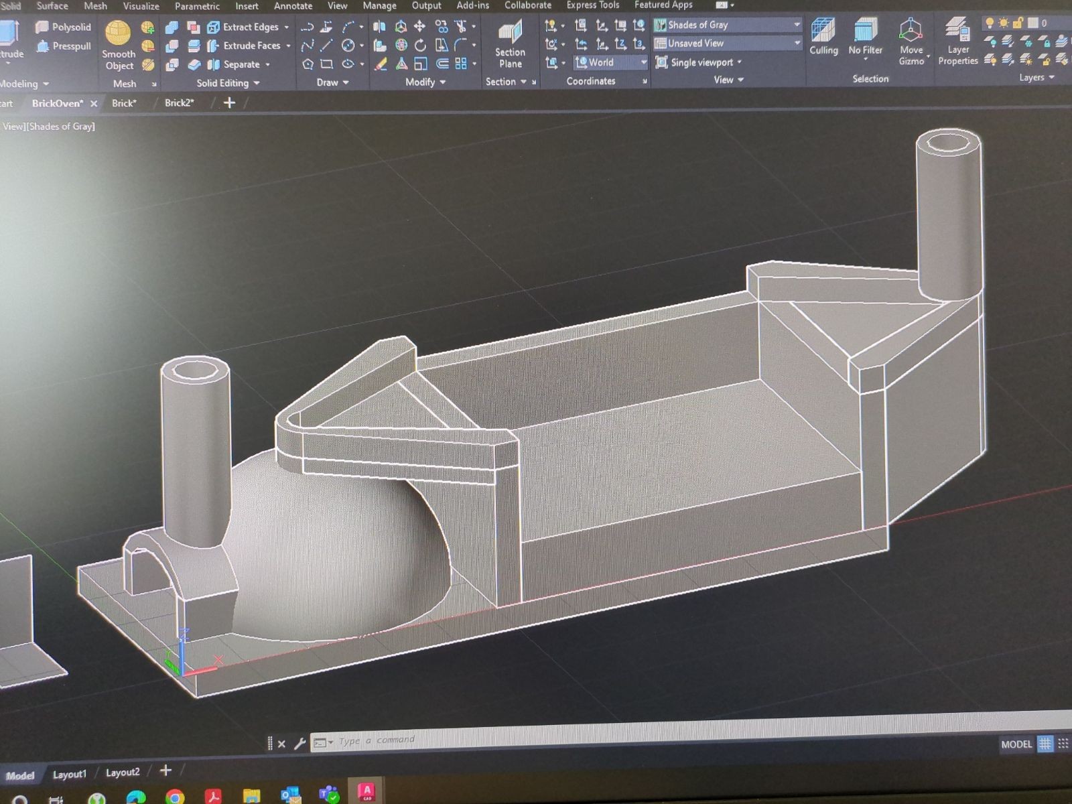This screenshot has width=1072, height=804.
Task: Select the Polysolid tool
Action: click(63, 27)
